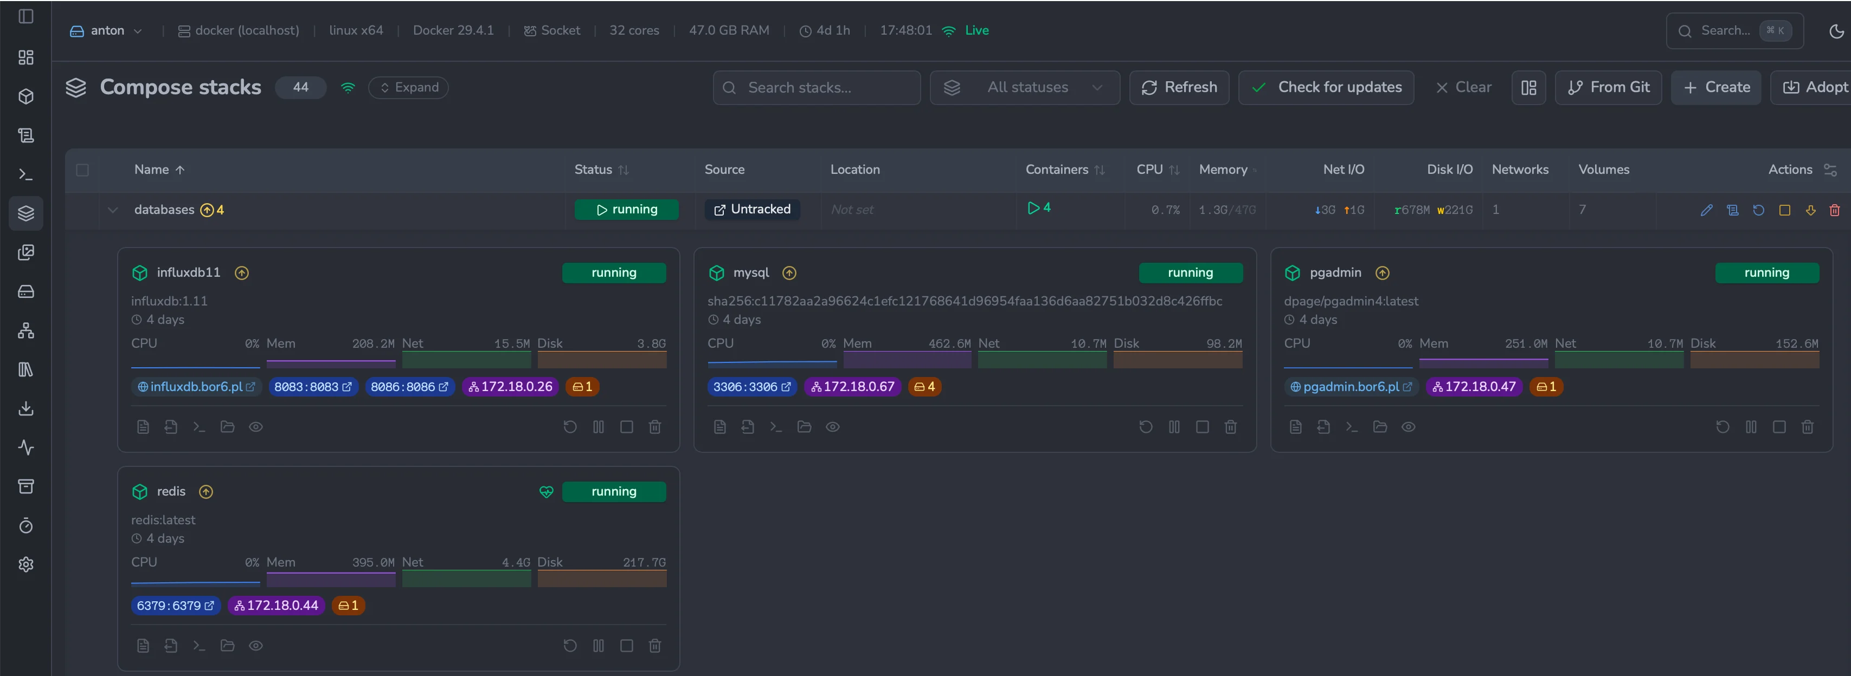View logs for the databases stack
The height and width of the screenshot is (676, 1851).
click(1732, 210)
